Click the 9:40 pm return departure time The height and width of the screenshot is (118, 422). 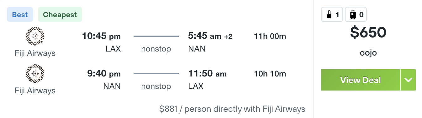(104, 74)
